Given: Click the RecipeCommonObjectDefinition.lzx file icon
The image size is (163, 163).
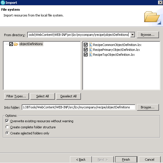Looking at the screenshot, I should coord(90,45).
